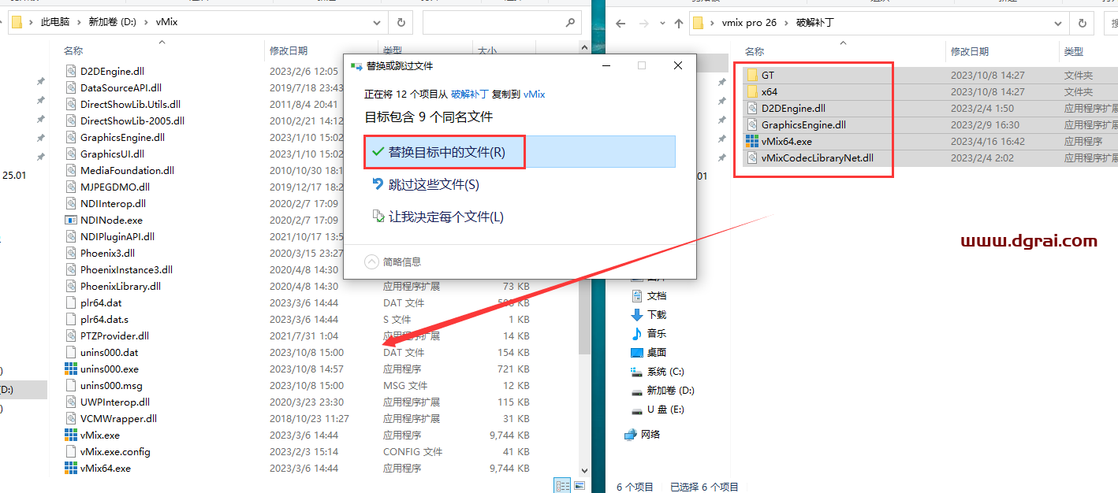
Task: Select NDIPluginAPI.dll file icon
Action: (71, 236)
